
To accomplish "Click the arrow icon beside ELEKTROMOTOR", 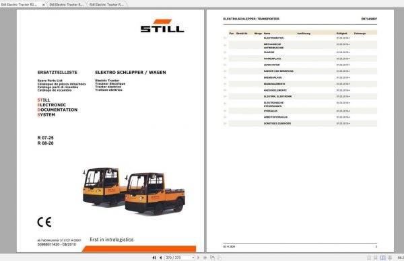I will click(225, 38).
